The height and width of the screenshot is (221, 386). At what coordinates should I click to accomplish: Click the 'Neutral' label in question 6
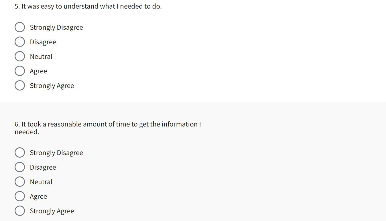pos(41,182)
